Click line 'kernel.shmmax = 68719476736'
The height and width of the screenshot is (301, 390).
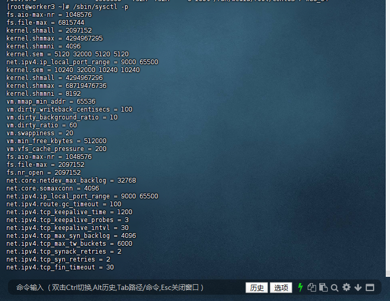coord(56,86)
